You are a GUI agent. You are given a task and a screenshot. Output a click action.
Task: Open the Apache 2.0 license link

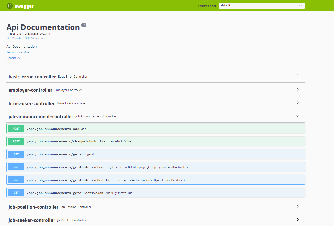(x=14, y=58)
